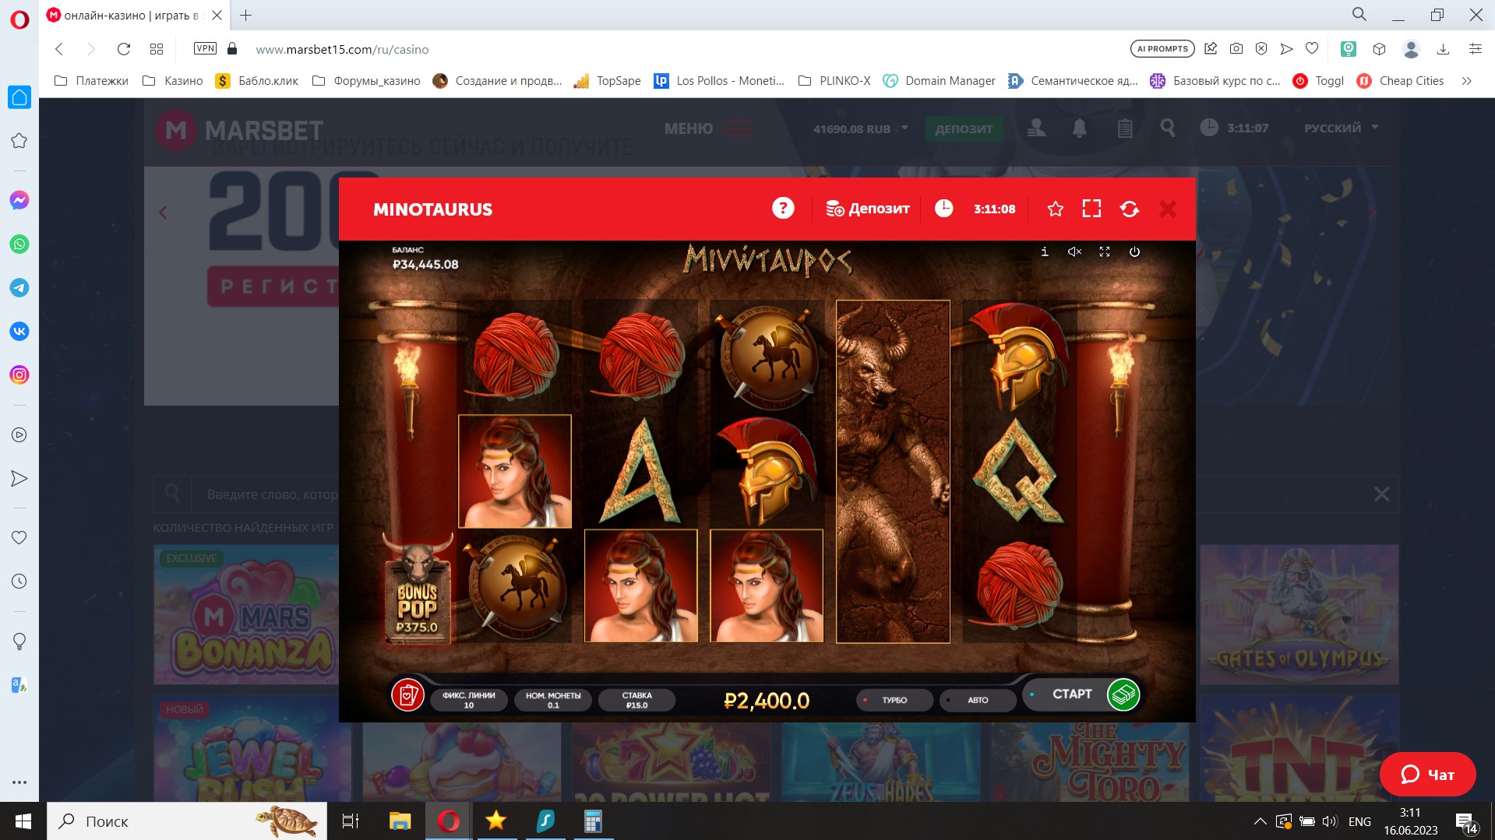Reload the Minotaurus game with refresh icon
This screenshot has width=1495, height=840.
point(1129,209)
